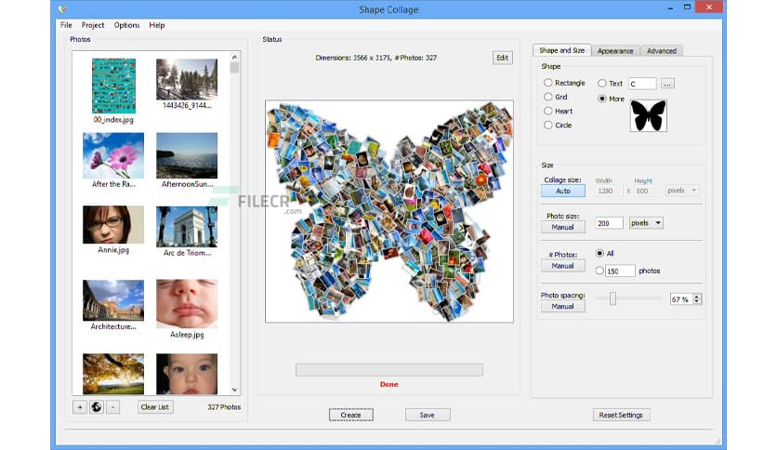Open the photo size pixels dropdown
The image size is (777, 450).
[646, 223]
